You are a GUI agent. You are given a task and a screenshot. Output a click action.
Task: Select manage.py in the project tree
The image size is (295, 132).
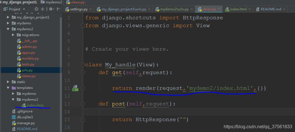click(x=26, y=123)
